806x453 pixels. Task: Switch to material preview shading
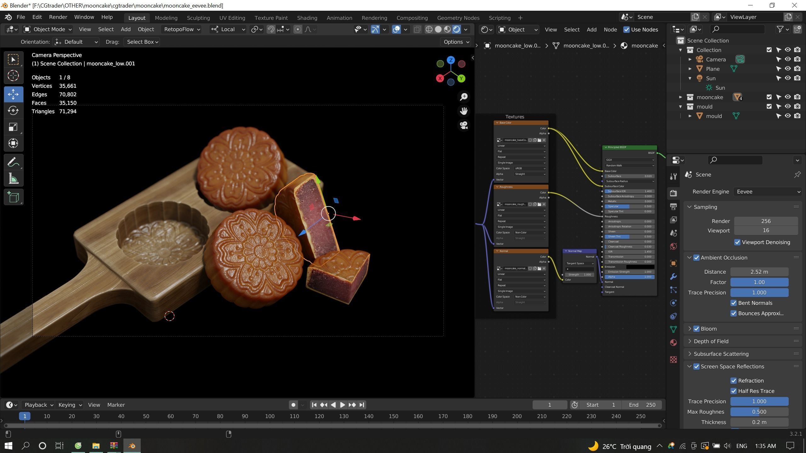[x=447, y=29]
